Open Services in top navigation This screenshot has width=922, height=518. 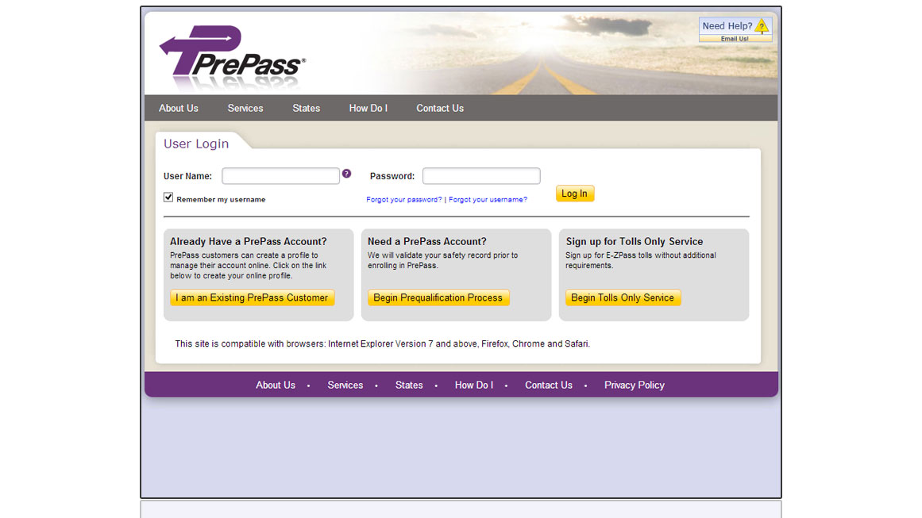[x=245, y=109]
